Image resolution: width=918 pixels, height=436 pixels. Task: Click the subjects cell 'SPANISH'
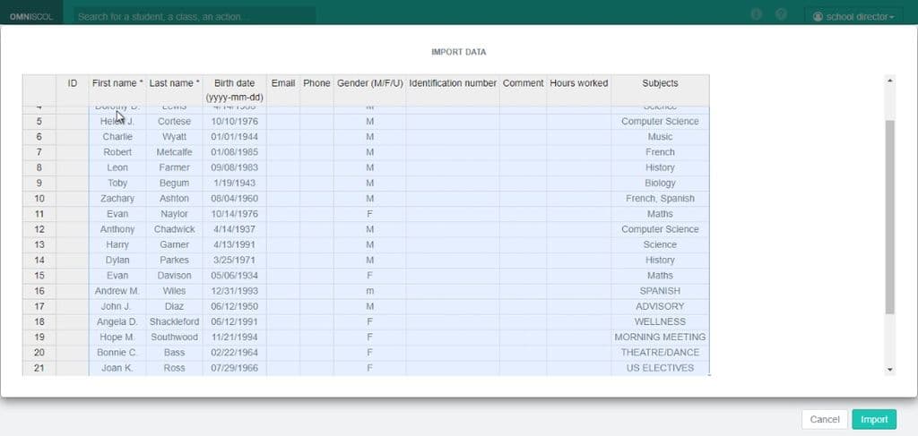[x=660, y=291]
